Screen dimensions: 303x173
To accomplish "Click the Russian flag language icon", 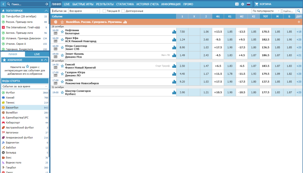I will [249, 4].
